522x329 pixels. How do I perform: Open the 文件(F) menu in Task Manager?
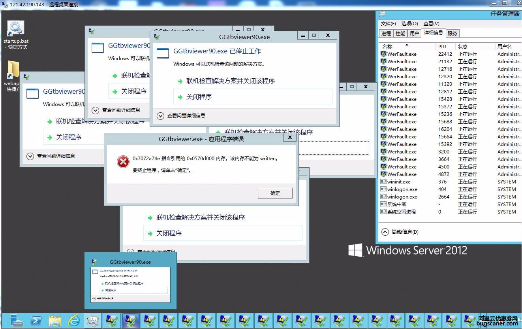point(388,24)
